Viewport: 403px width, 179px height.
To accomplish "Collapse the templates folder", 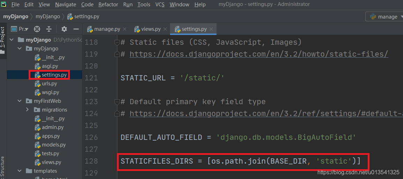I will tap(20, 171).
